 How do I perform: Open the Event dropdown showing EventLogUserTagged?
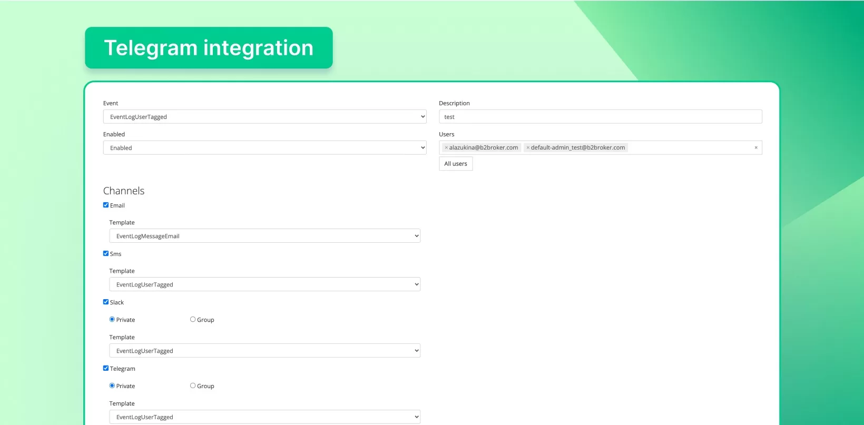(x=264, y=116)
